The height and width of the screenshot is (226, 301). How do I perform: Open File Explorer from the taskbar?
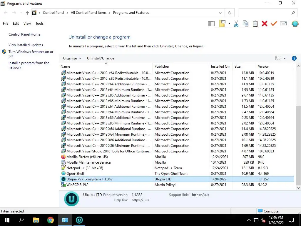click(x=36, y=220)
